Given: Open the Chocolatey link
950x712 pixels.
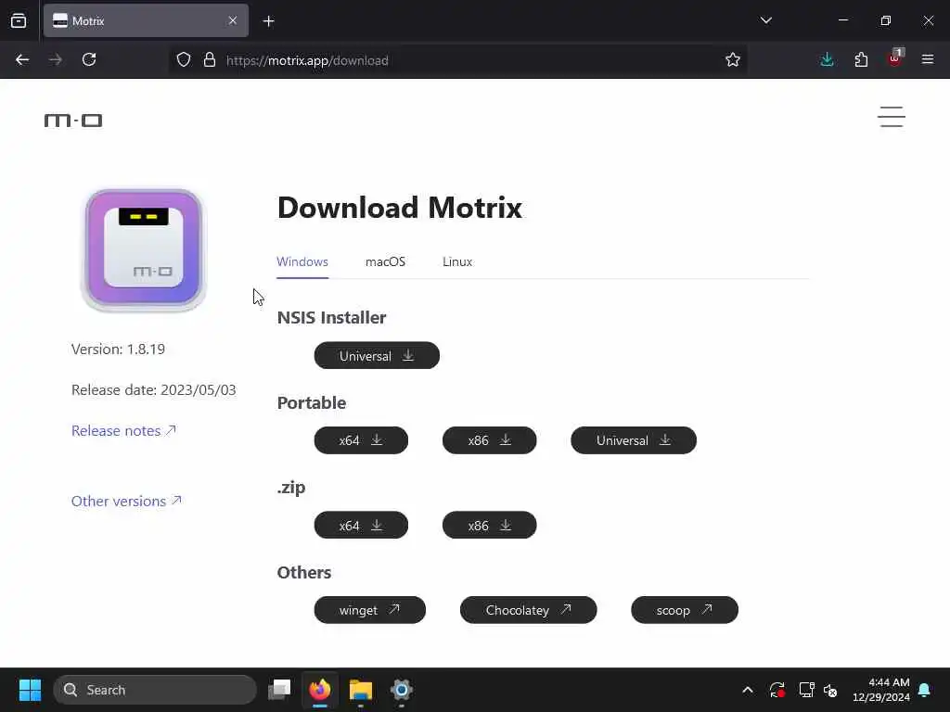Looking at the screenshot, I should [528, 610].
